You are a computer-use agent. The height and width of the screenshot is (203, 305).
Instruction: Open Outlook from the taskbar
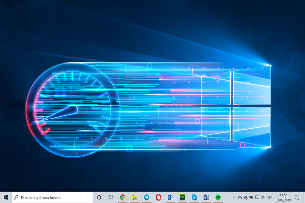170,197
